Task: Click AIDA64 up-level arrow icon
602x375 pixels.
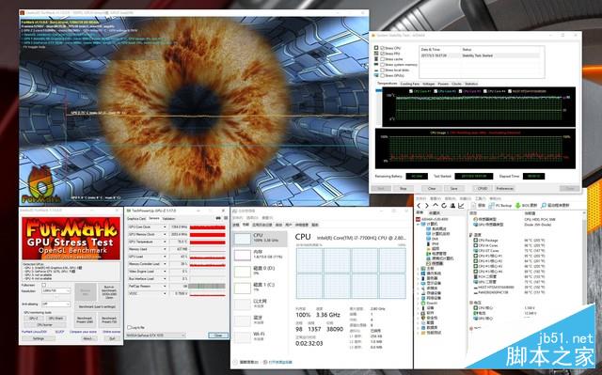Action: click(436, 206)
